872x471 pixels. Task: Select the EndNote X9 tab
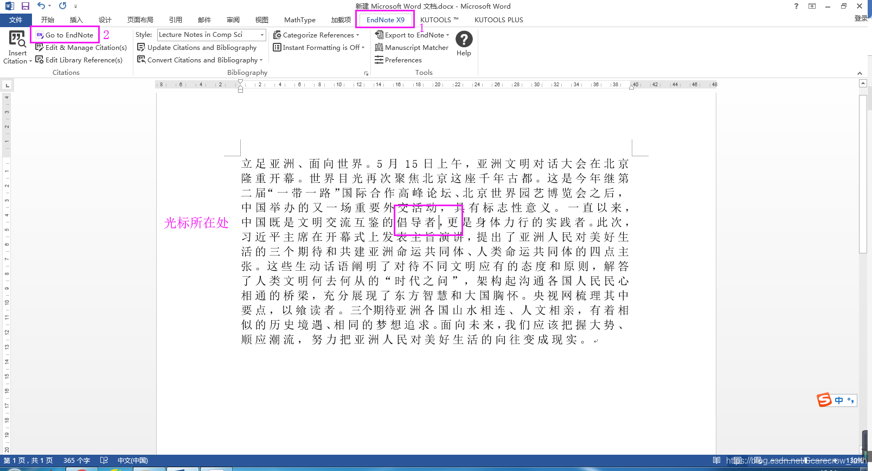coord(386,20)
